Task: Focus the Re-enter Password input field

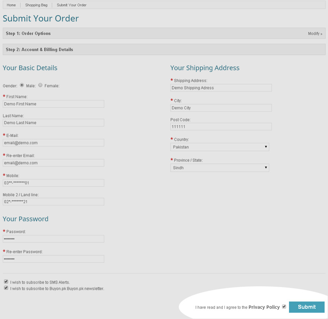Action: tap(53, 259)
